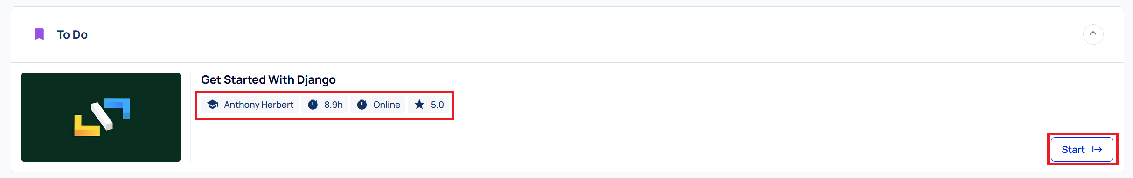Open the Get Started With Django thumbnail
The height and width of the screenshot is (178, 1133).
pyautogui.click(x=101, y=117)
